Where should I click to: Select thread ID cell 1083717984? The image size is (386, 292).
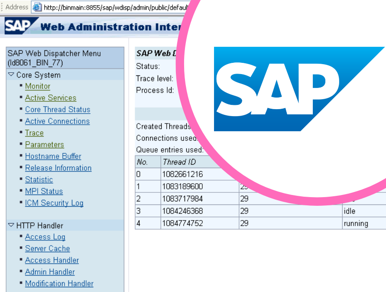coord(182,199)
